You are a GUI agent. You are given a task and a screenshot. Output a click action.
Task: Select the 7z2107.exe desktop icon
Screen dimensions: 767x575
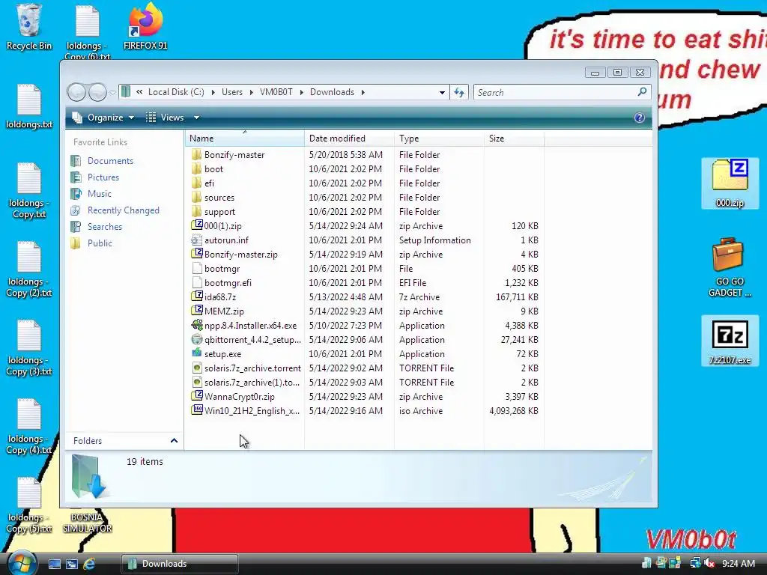point(730,341)
